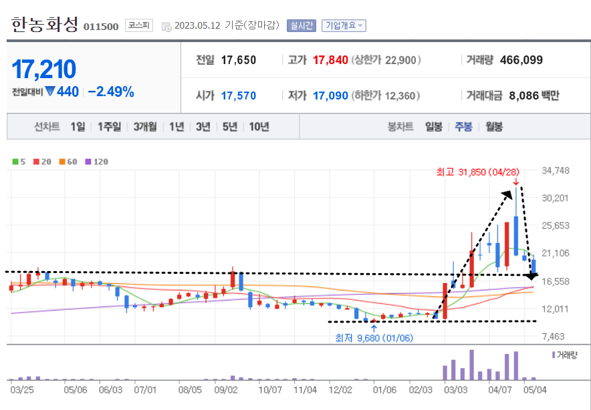The image size is (591, 410).
Task: Select the 3년 line chart tab
Action: coord(203,127)
